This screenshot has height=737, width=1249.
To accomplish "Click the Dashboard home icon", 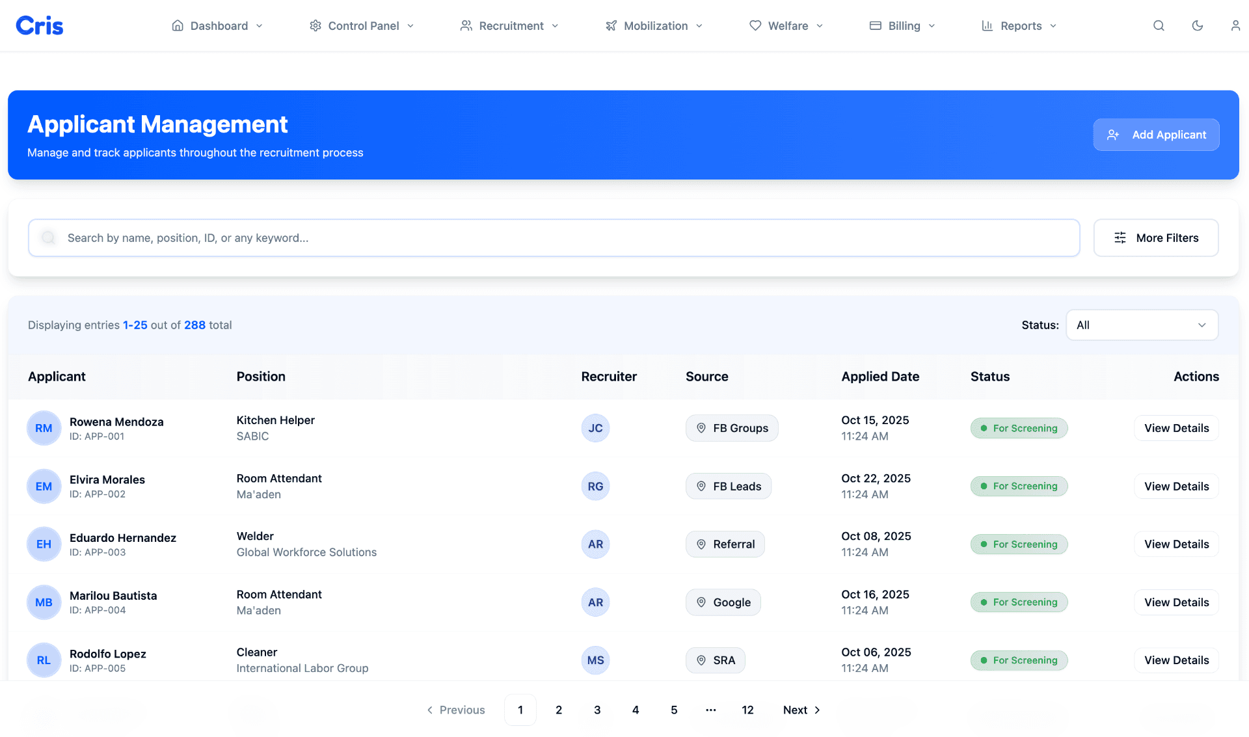I will (178, 25).
